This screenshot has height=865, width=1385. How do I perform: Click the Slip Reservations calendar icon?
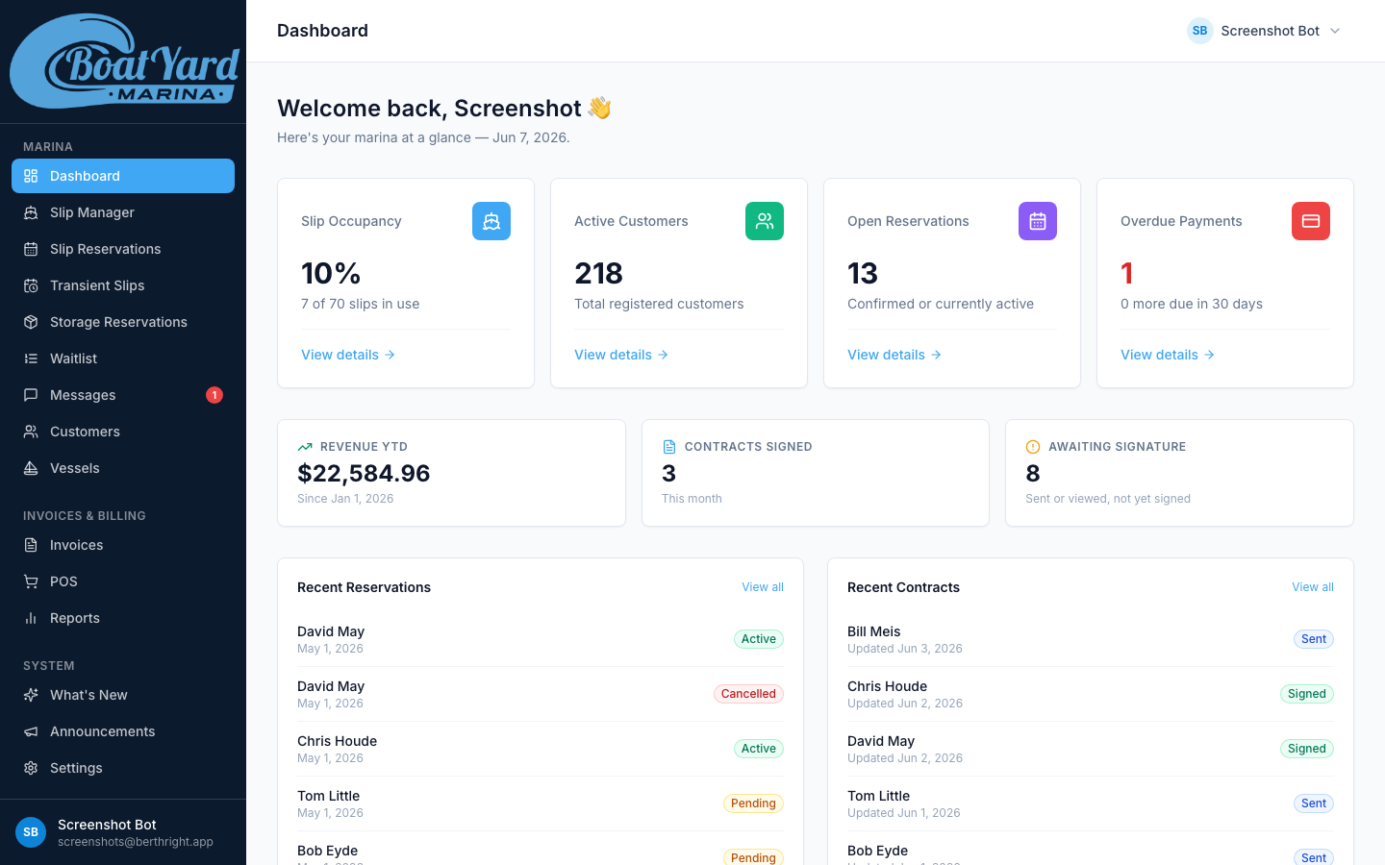tap(31, 249)
